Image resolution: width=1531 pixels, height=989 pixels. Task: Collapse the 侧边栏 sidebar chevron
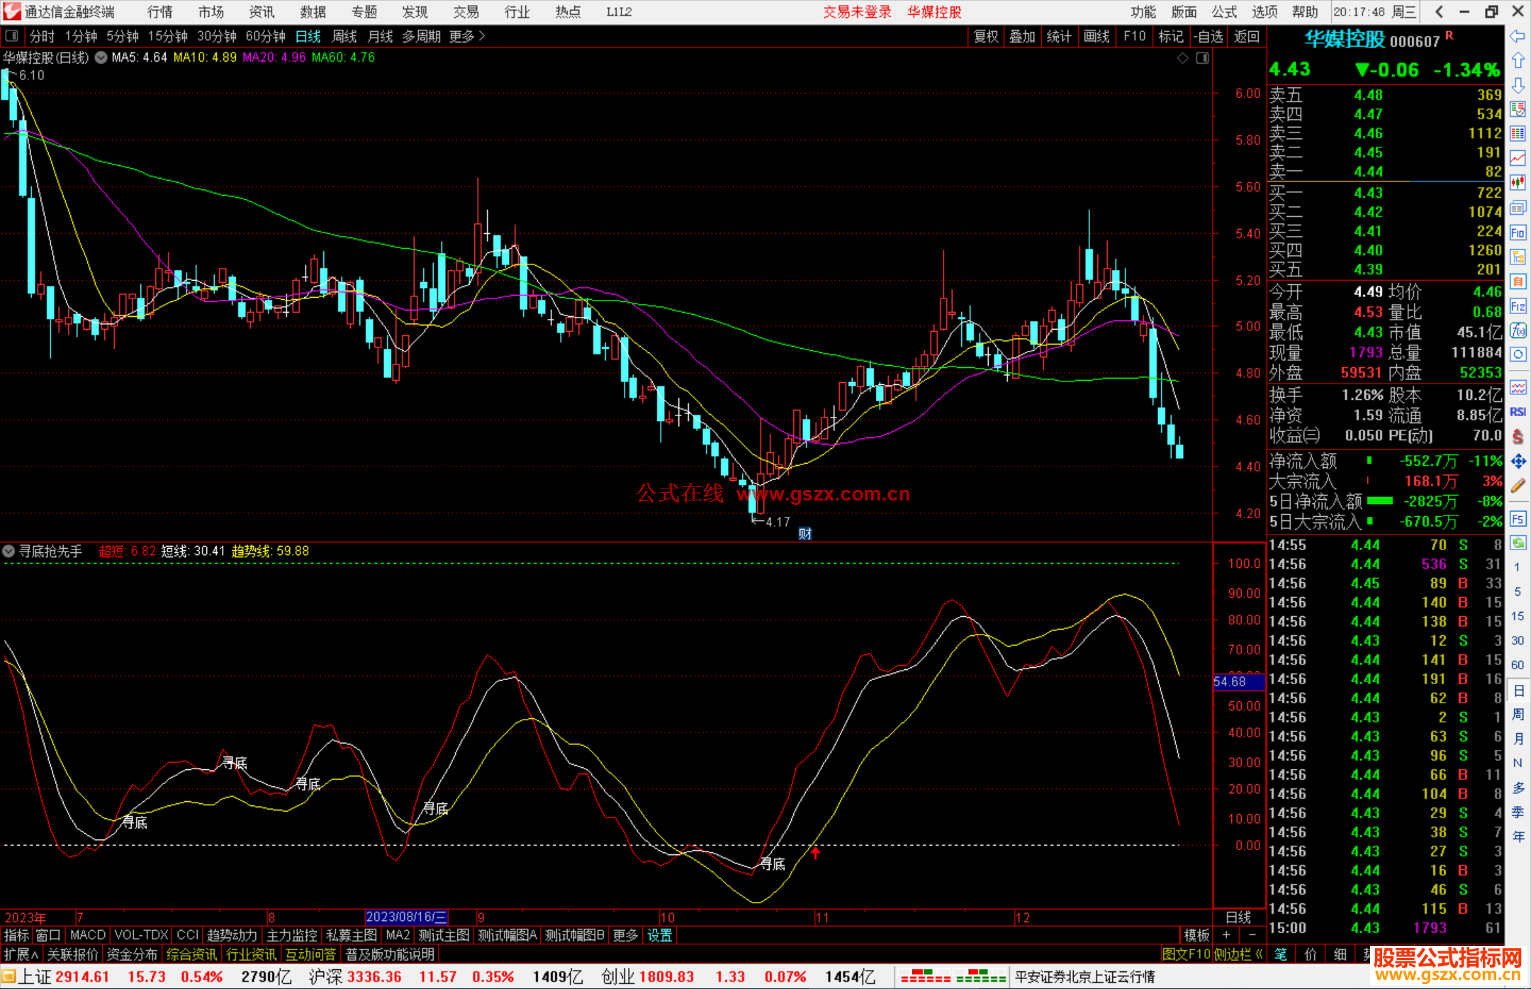1259,954
